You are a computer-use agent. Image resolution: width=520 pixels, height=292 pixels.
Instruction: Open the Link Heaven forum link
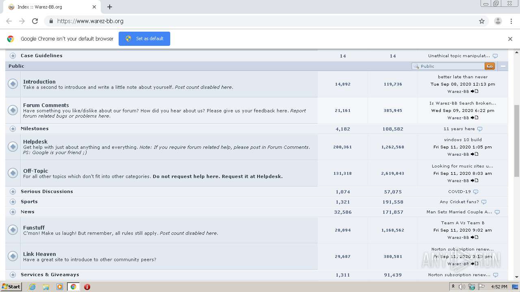(x=39, y=254)
